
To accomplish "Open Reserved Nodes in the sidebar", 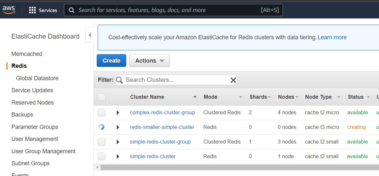I will [32, 103].
